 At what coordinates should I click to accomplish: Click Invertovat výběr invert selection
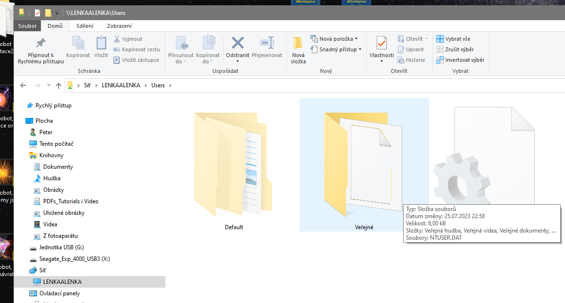(x=460, y=60)
